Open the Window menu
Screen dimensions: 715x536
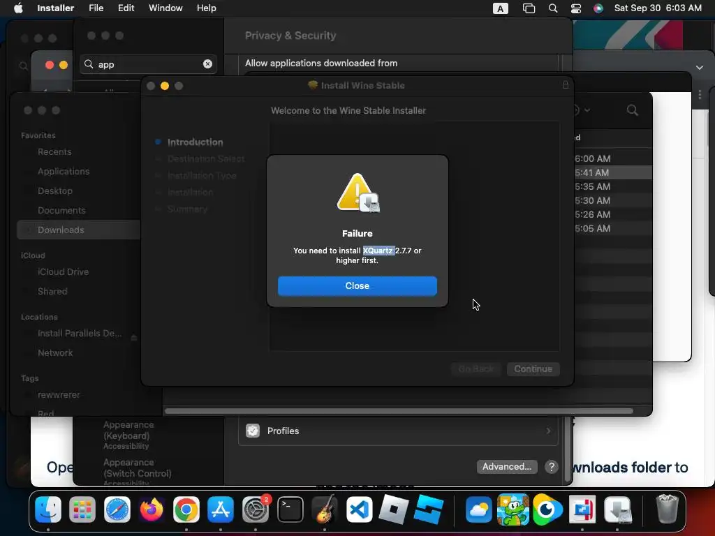click(165, 8)
